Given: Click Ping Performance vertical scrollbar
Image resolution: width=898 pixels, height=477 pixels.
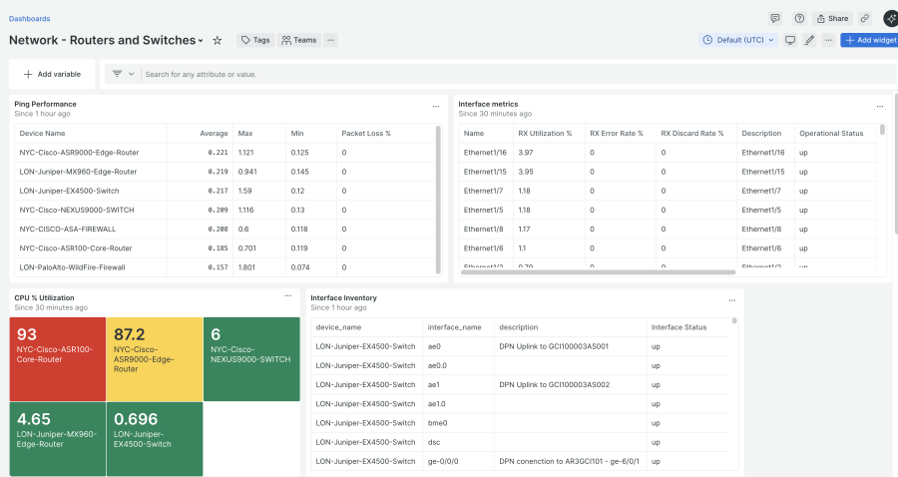Looking at the screenshot, I should tap(438, 200).
